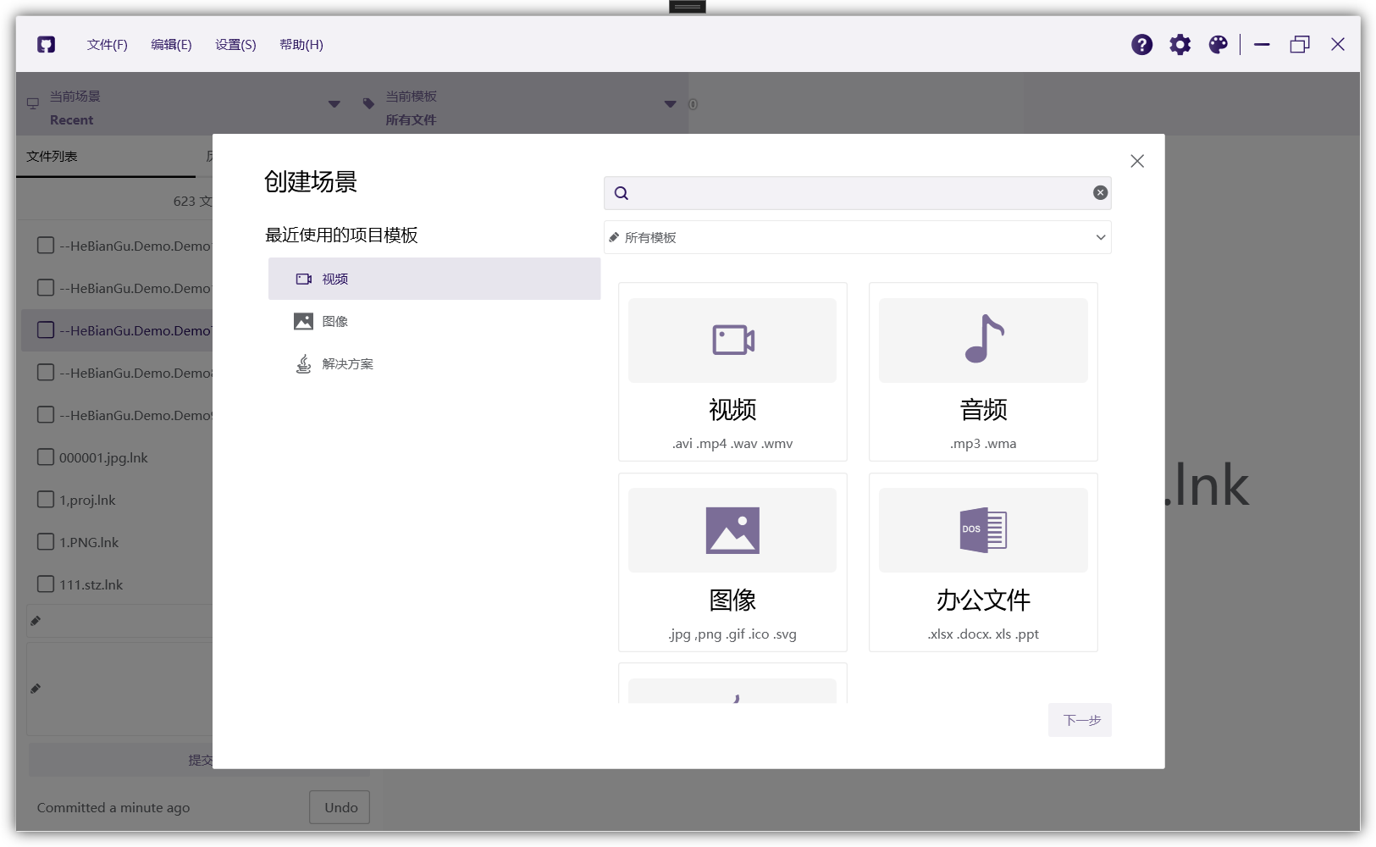Click the image icon beside 图像 in recent list
Screen dimensions: 1376x847
click(303, 321)
